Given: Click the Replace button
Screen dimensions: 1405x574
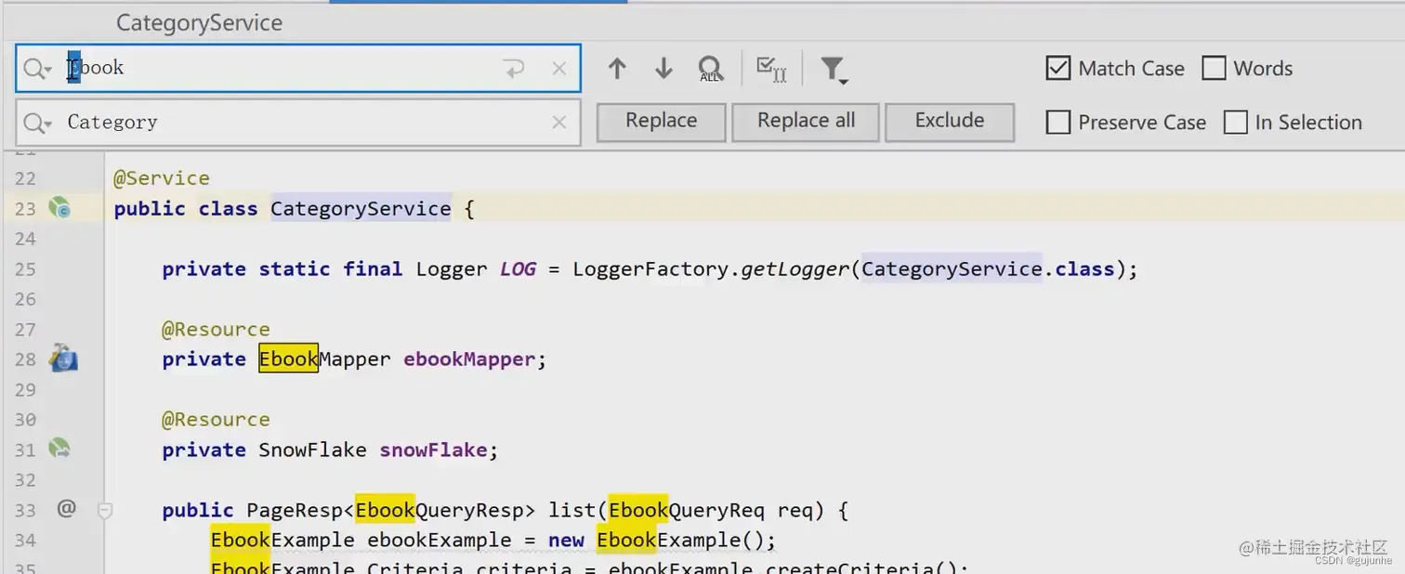Looking at the screenshot, I should click(x=661, y=122).
